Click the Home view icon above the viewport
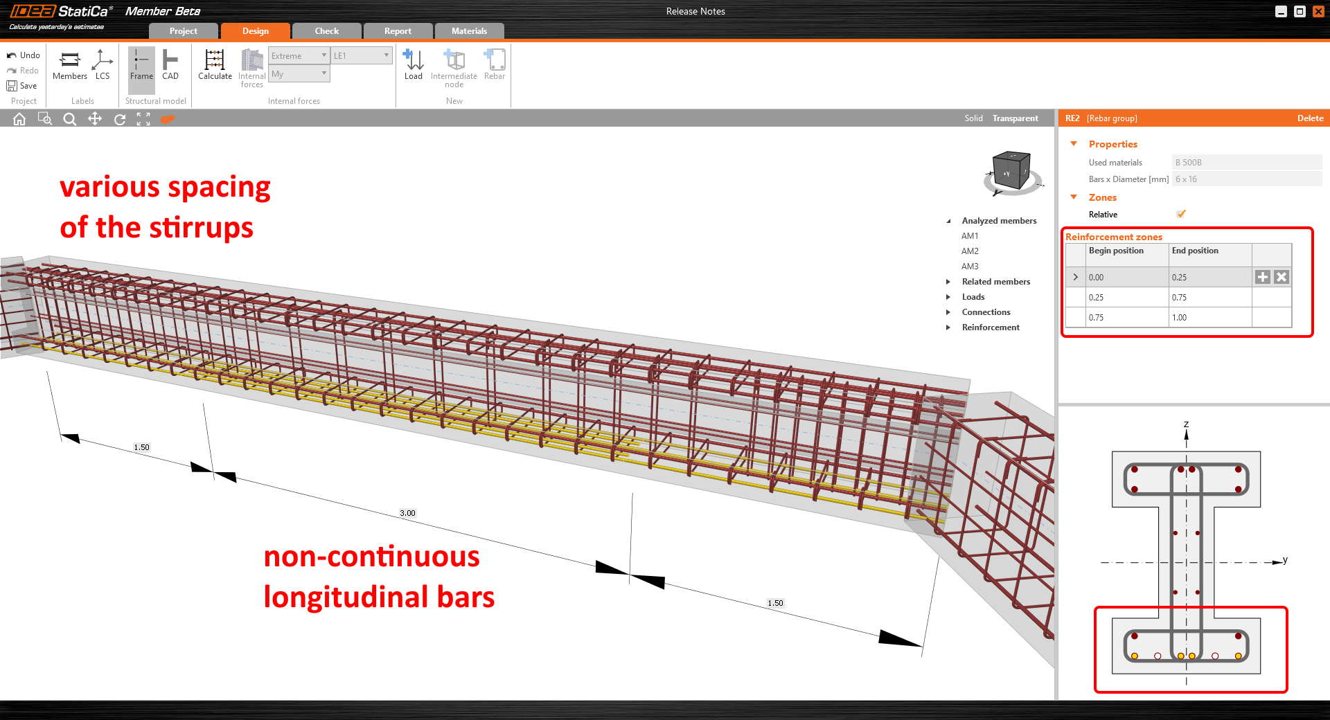Image resolution: width=1330 pixels, height=720 pixels. (x=19, y=118)
